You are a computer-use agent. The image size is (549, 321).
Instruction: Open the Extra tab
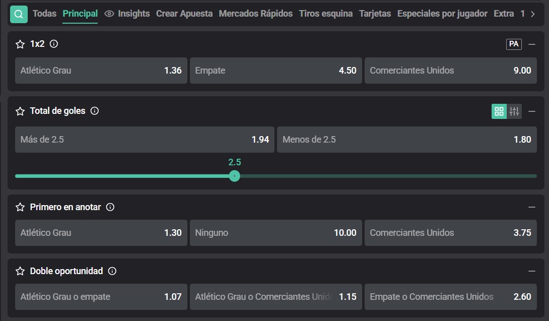504,14
